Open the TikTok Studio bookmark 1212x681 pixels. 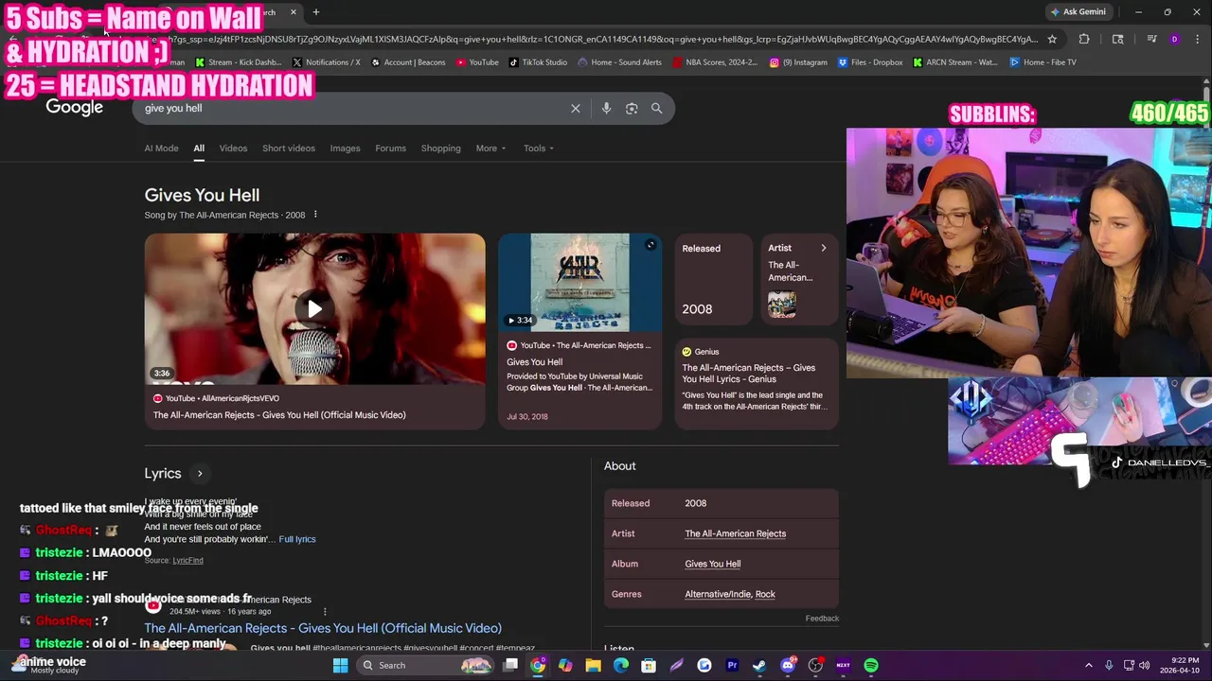click(x=538, y=62)
